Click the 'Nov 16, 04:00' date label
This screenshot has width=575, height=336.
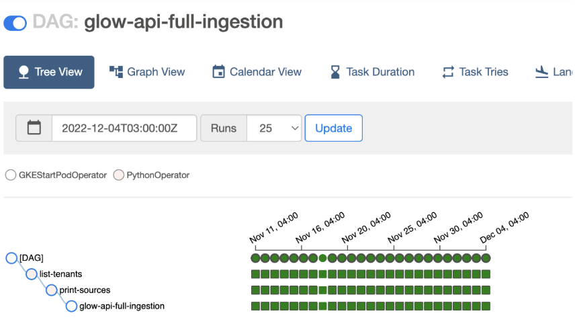click(x=320, y=228)
